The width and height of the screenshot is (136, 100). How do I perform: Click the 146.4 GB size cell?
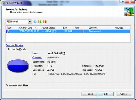click(68, 31)
